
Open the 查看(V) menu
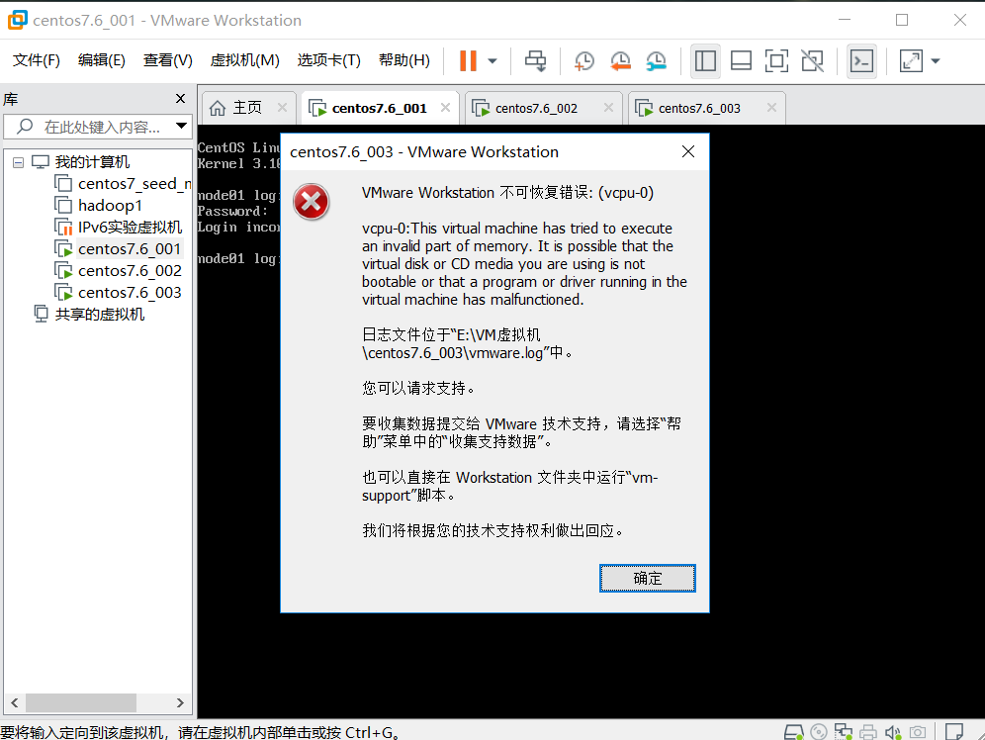coord(168,60)
